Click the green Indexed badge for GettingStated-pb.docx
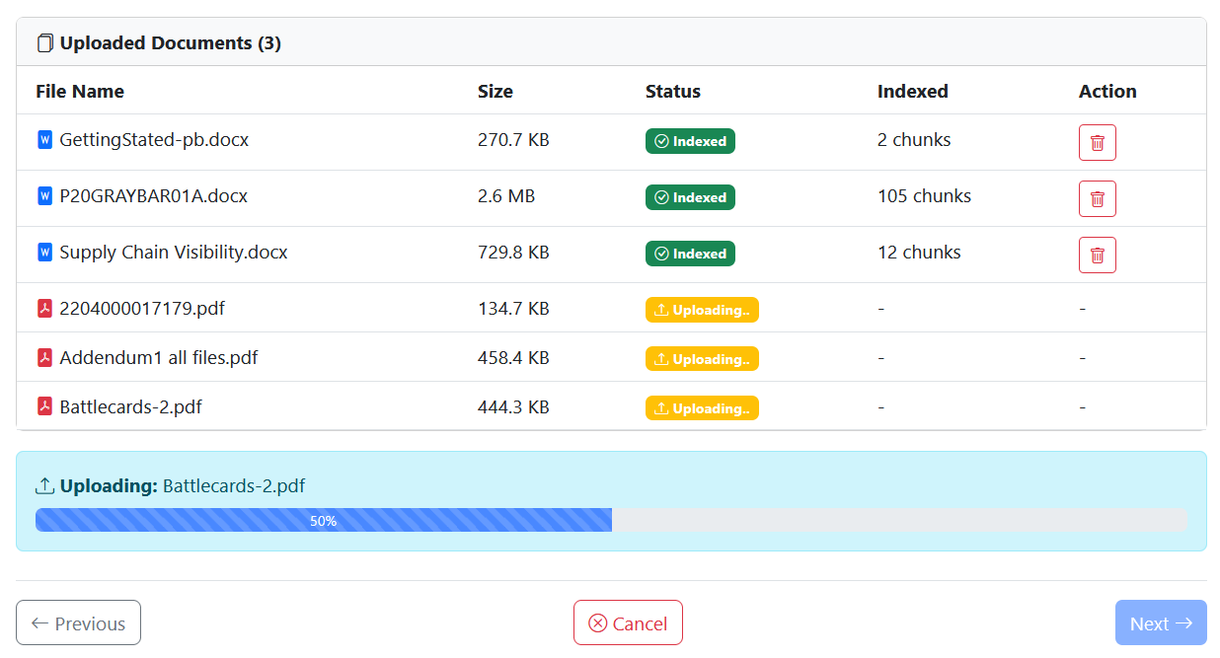The width and height of the screenshot is (1220, 658). [x=690, y=141]
